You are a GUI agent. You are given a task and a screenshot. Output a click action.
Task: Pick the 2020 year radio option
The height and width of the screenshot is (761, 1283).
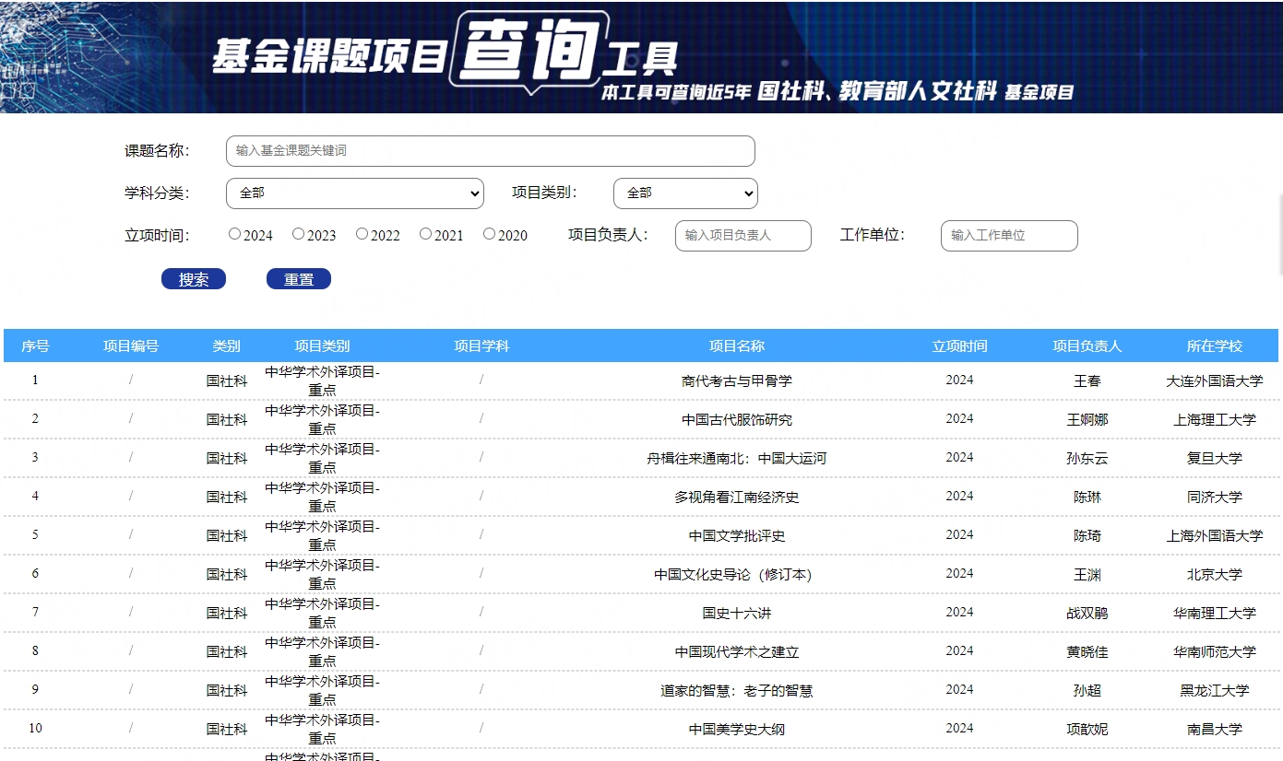490,234
